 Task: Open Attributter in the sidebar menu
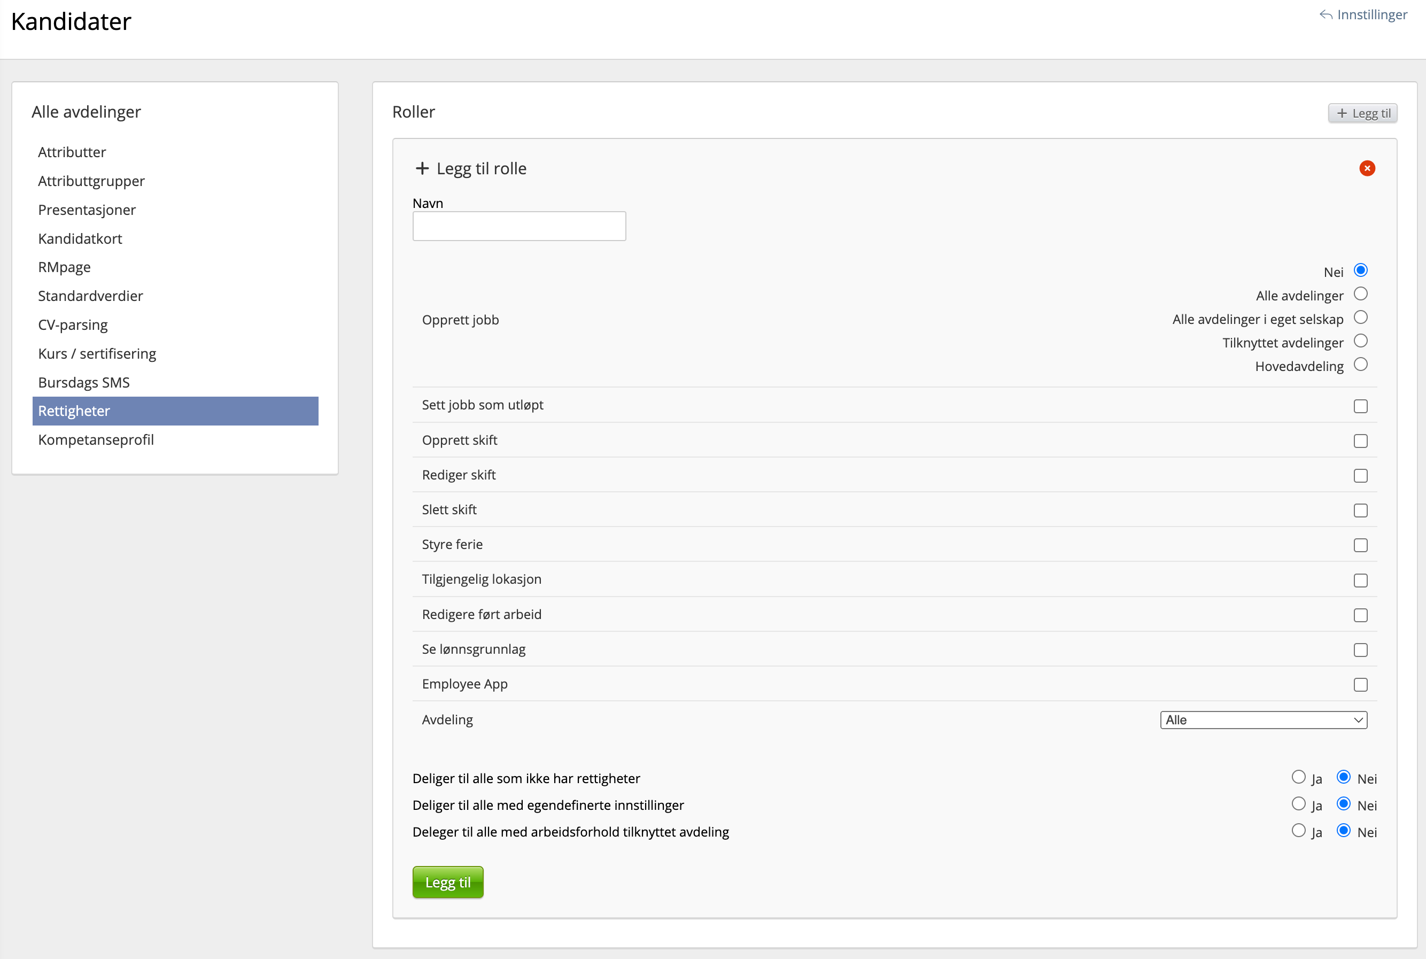click(x=72, y=152)
